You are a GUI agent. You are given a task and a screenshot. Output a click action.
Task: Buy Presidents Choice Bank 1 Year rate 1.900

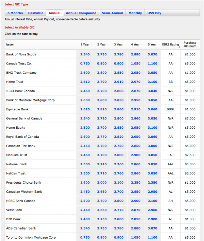pyautogui.click(x=85, y=182)
